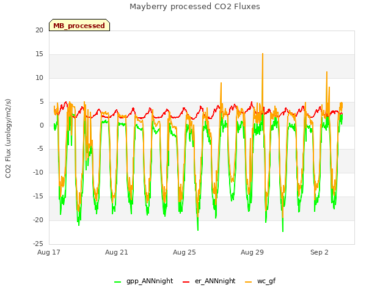Click the y-axis value 0
The width and height of the screenshot is (391, 293).
(42, 126)
